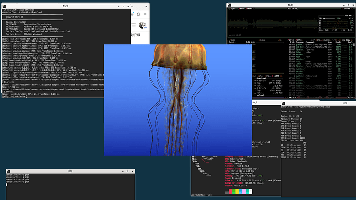Toggle btop network 'auto' scaling option
Viewport: 356px width, 200px height.
click(260, 76)
